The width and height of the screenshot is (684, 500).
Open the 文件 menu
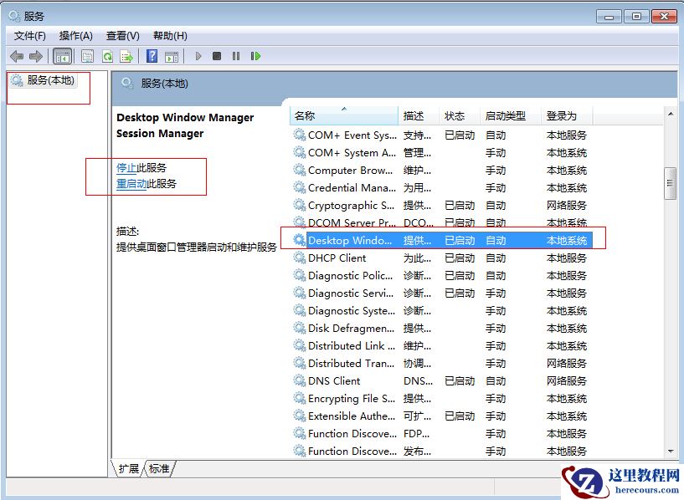coord(29,35)
